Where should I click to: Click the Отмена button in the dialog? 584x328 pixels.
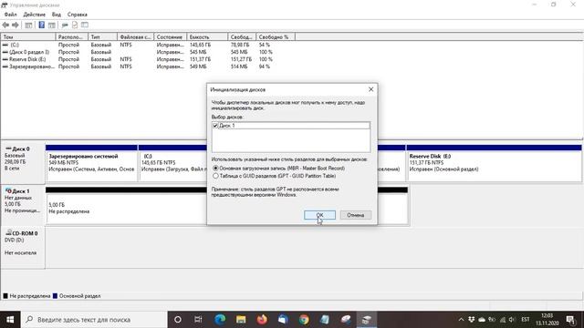[355, 215]
